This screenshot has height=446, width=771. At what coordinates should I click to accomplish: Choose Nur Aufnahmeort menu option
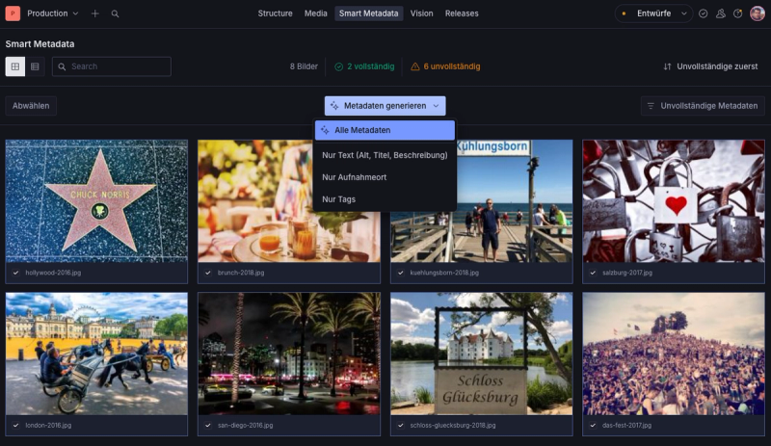point(385,177)
